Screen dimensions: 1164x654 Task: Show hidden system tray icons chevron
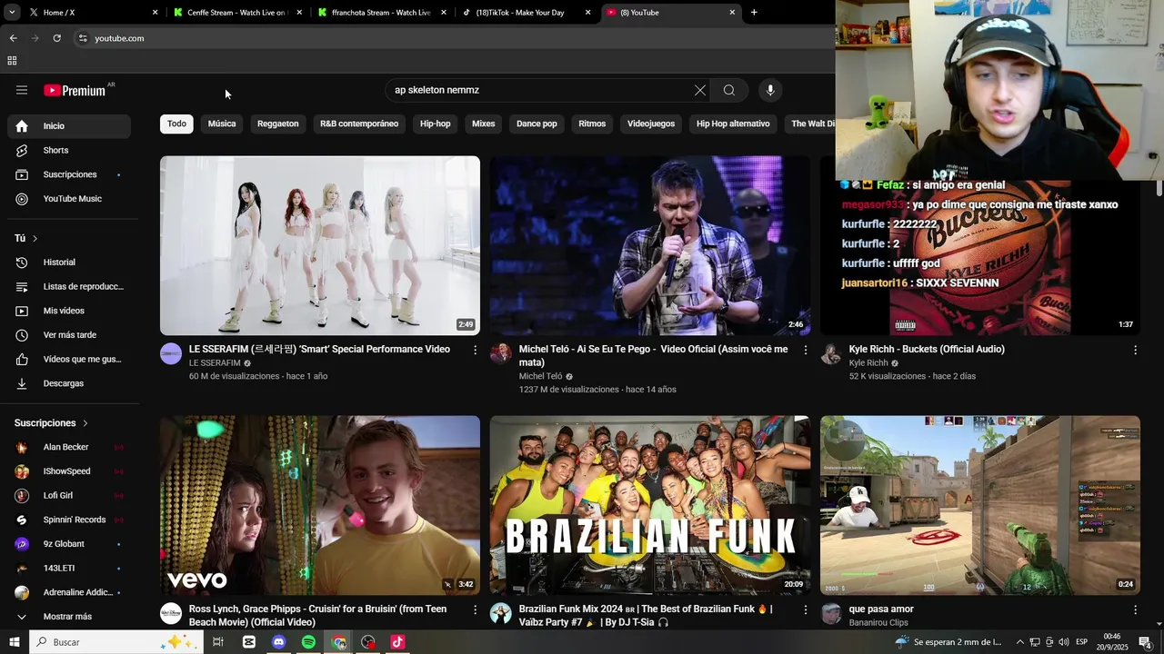click(x=1019, y=642)
